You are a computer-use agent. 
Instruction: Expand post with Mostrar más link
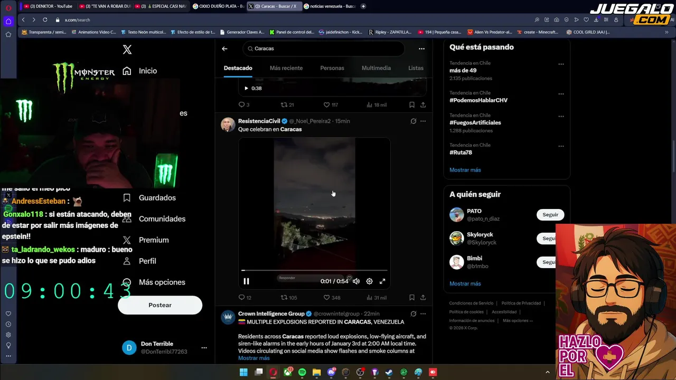click(254, 358)
